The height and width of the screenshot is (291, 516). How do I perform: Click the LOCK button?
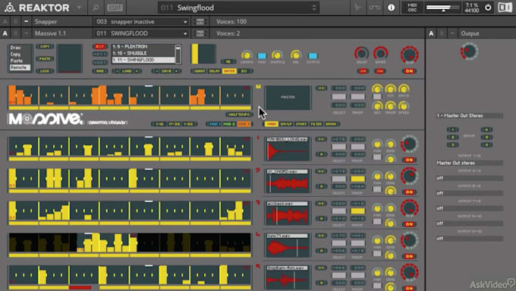tap(45, 71)
